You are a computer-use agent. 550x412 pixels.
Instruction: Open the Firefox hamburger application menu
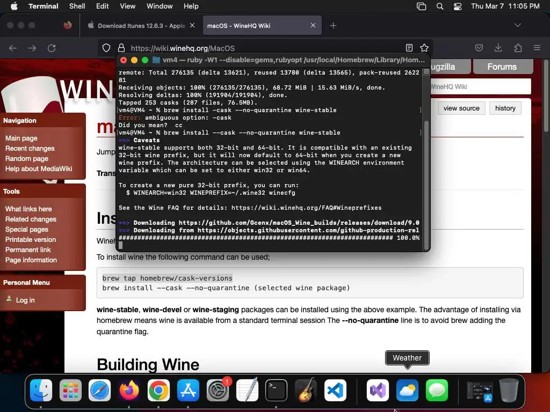[537, 48]
